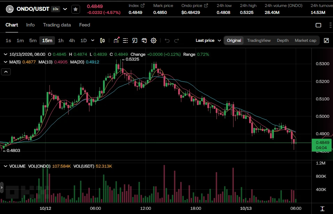Select the 1s timeframe
Screen dimensions: 333x214
8,40
